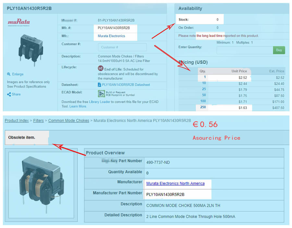292x228 pixels.
Task: Click the $1.63 unit price
Action: [x=243, y=108]
